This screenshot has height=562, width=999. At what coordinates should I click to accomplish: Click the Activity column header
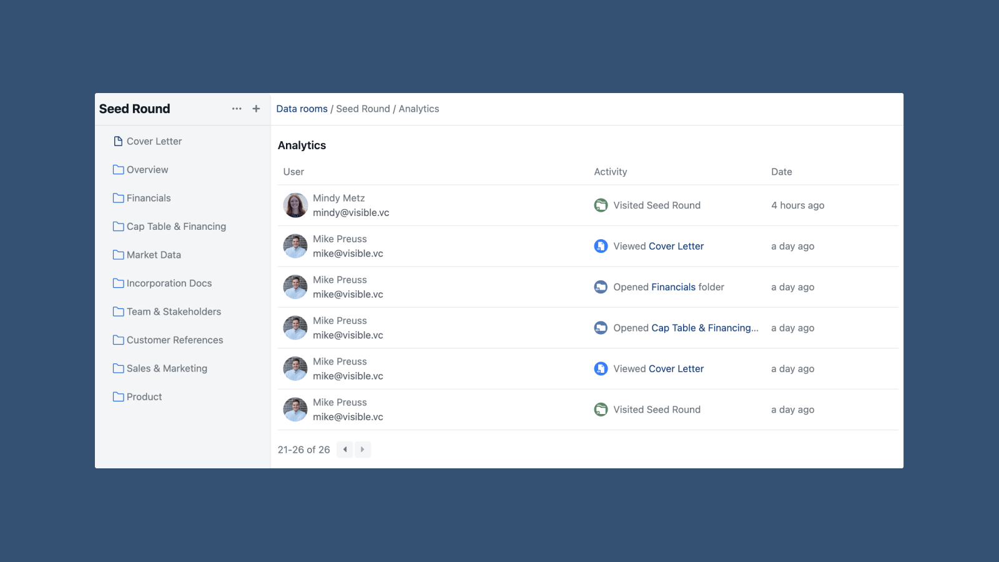(x=611, y=172)
